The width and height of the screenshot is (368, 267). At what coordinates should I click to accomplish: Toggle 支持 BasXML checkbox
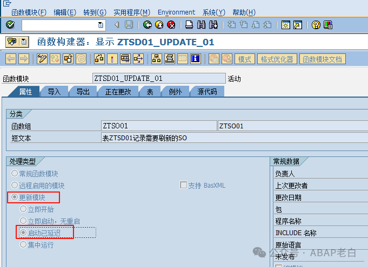183,185
